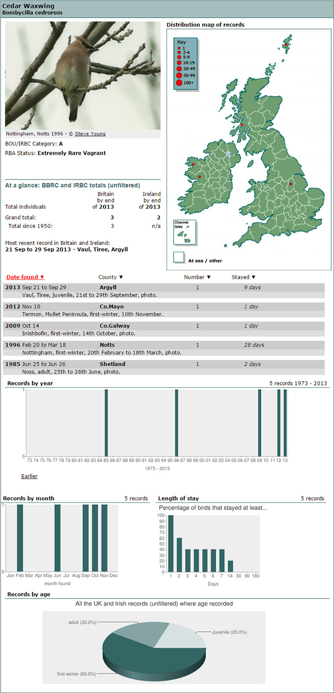Open the Earlier records link
Image resolution: width=334 pixels, height=693 pixels.
[x=29, y=476]
